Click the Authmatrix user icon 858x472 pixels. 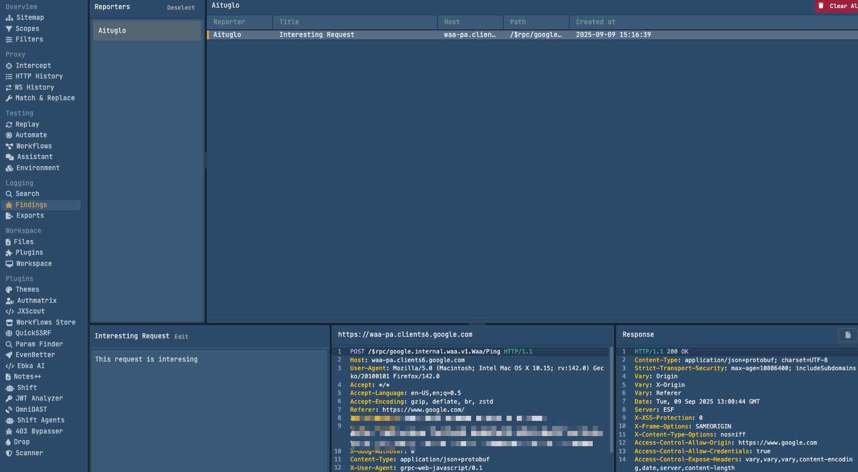point(10,301)
